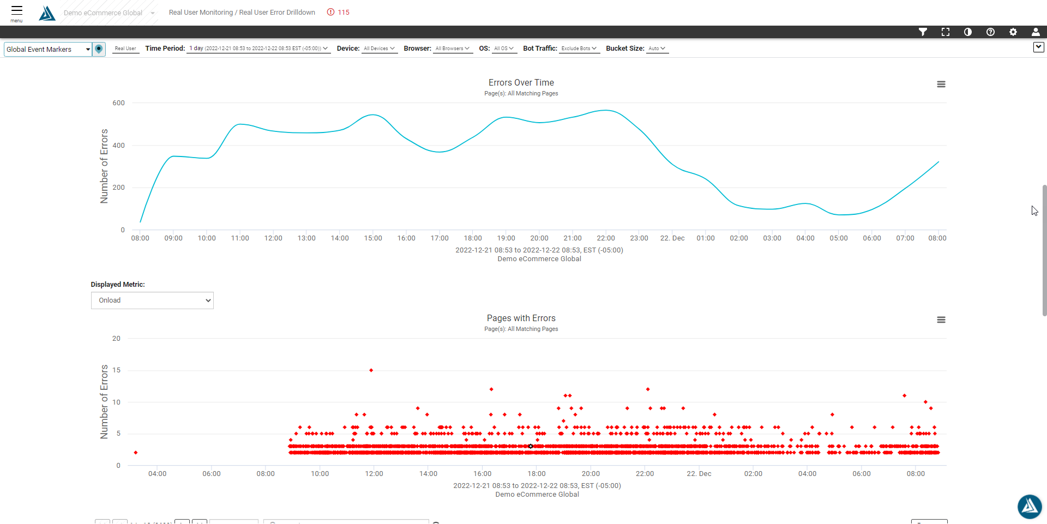Open the Device All Devices dropdown
This screenshot has width=1047, height=524.
pos(379,49)
